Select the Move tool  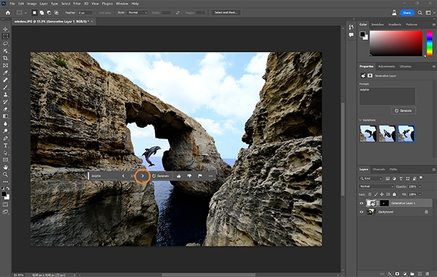pos(5,29)
